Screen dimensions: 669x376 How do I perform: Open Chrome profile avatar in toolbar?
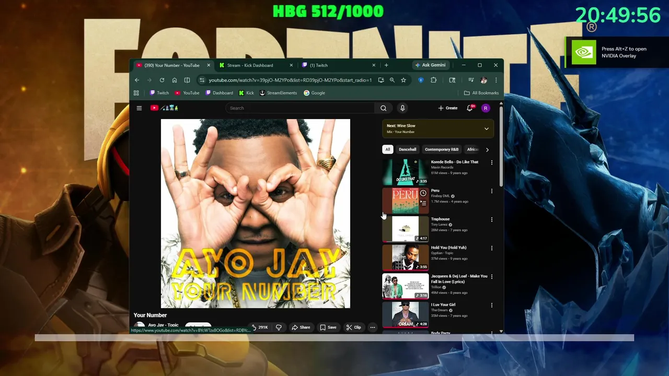(483, 80)
